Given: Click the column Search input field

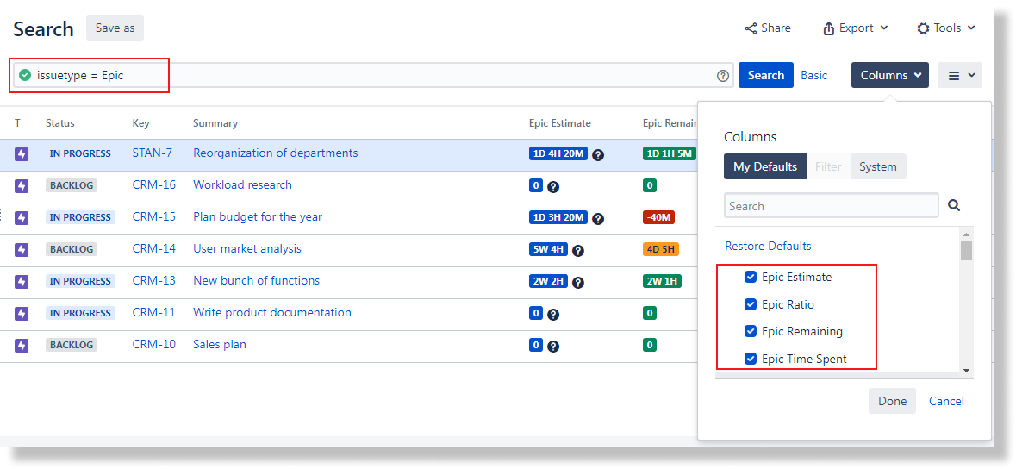Looking at the screenshot, I should coord(831,206).
